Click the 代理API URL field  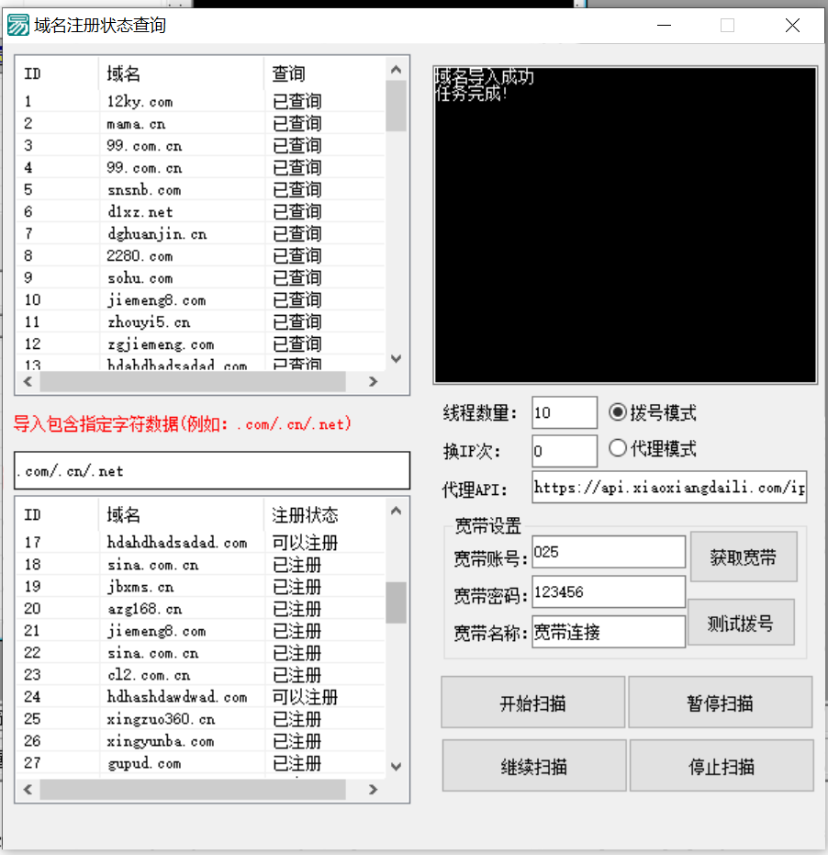(669, 487)
